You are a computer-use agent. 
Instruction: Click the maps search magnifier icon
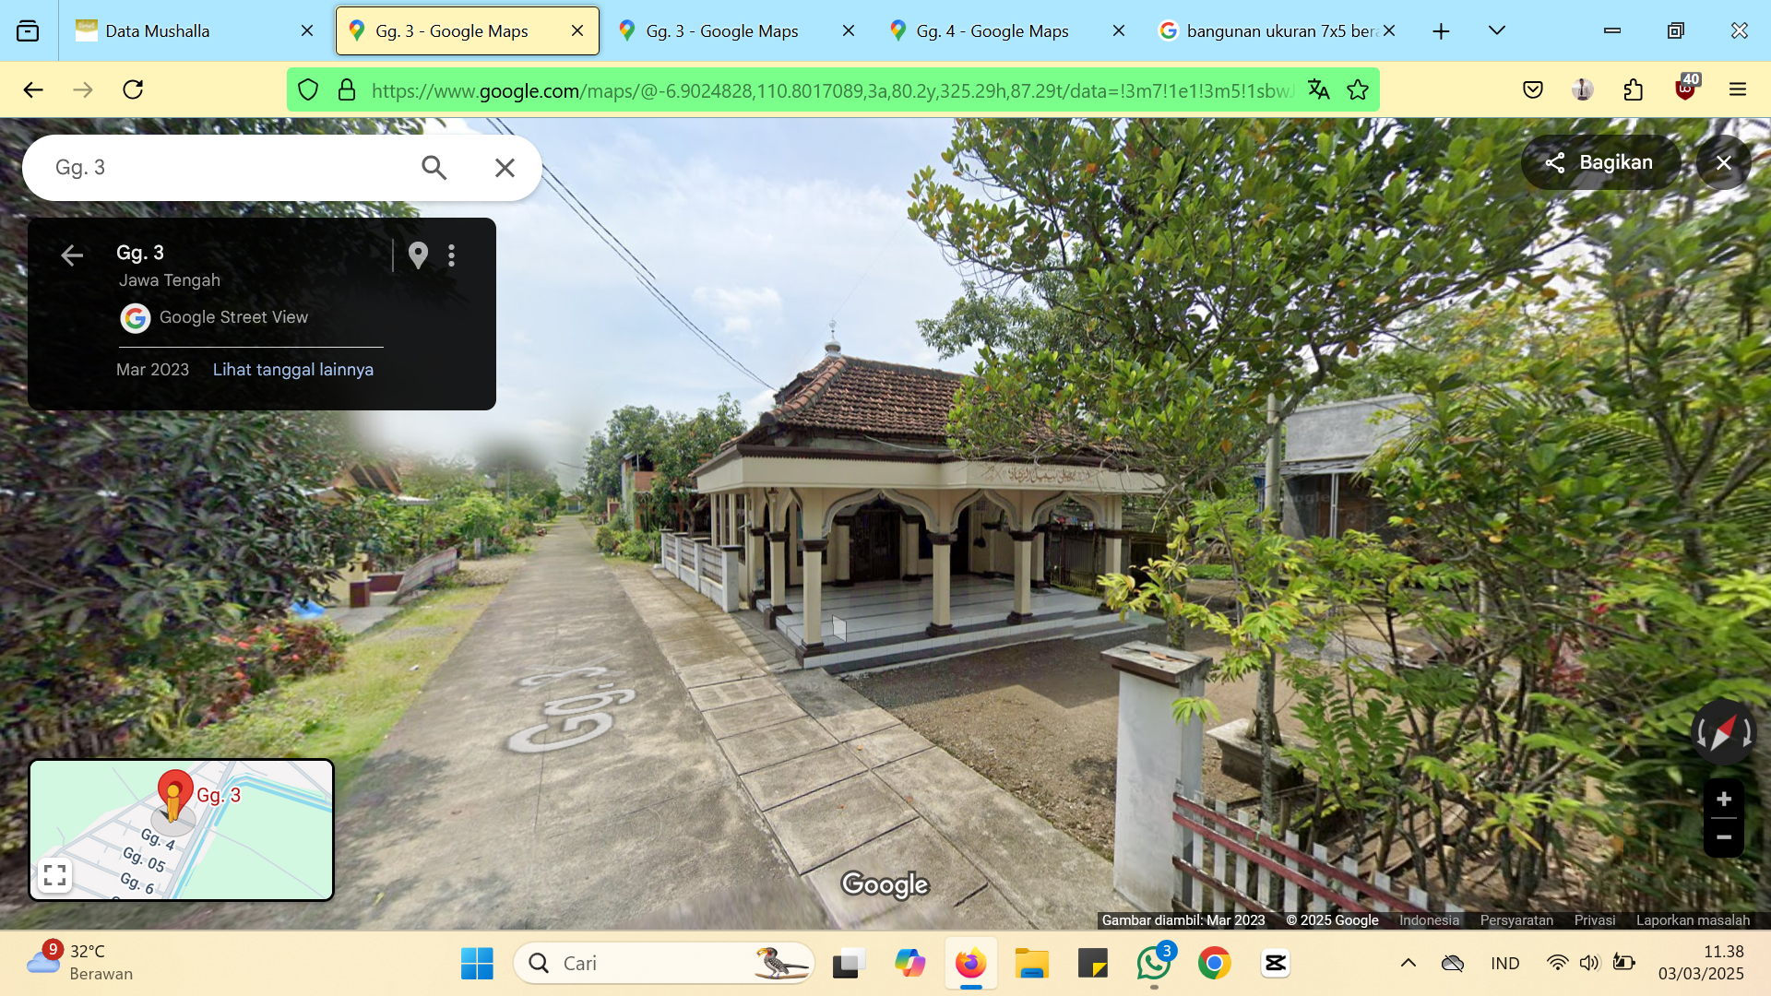434,167
